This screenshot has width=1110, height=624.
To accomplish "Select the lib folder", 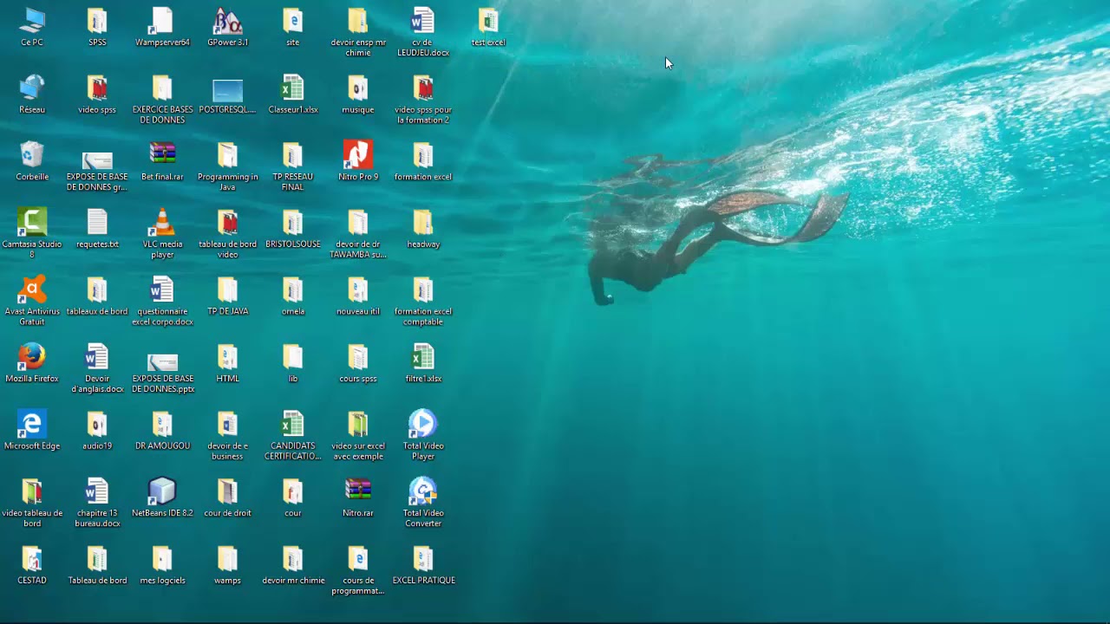I will coord(292,363).
